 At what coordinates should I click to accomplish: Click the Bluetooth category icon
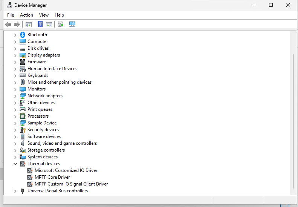(23, 35)
